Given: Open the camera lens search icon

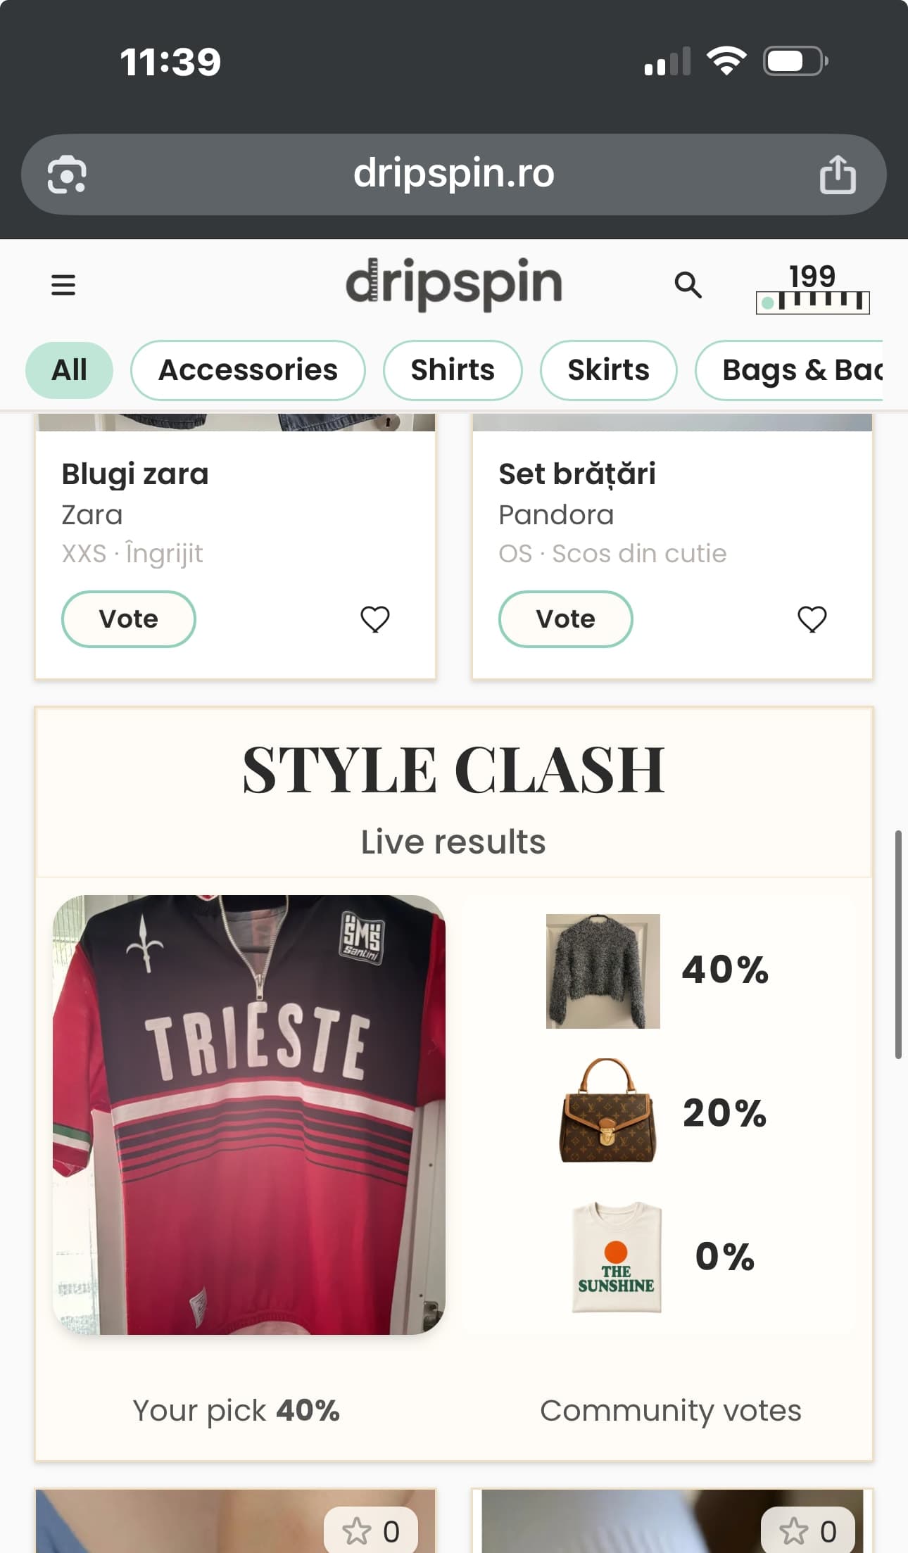Looking at the screenshot, I should pos(67,175).
